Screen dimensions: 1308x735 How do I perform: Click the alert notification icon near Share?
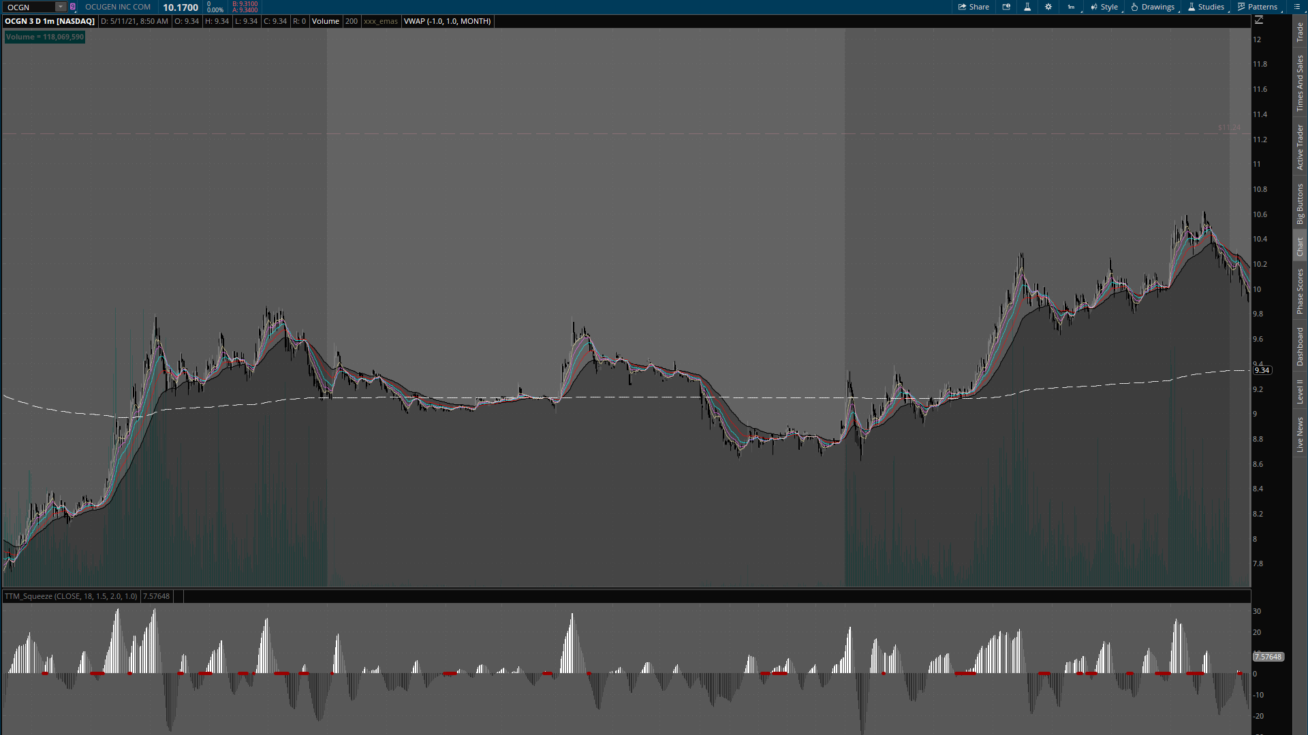(x=1006, y=7)
